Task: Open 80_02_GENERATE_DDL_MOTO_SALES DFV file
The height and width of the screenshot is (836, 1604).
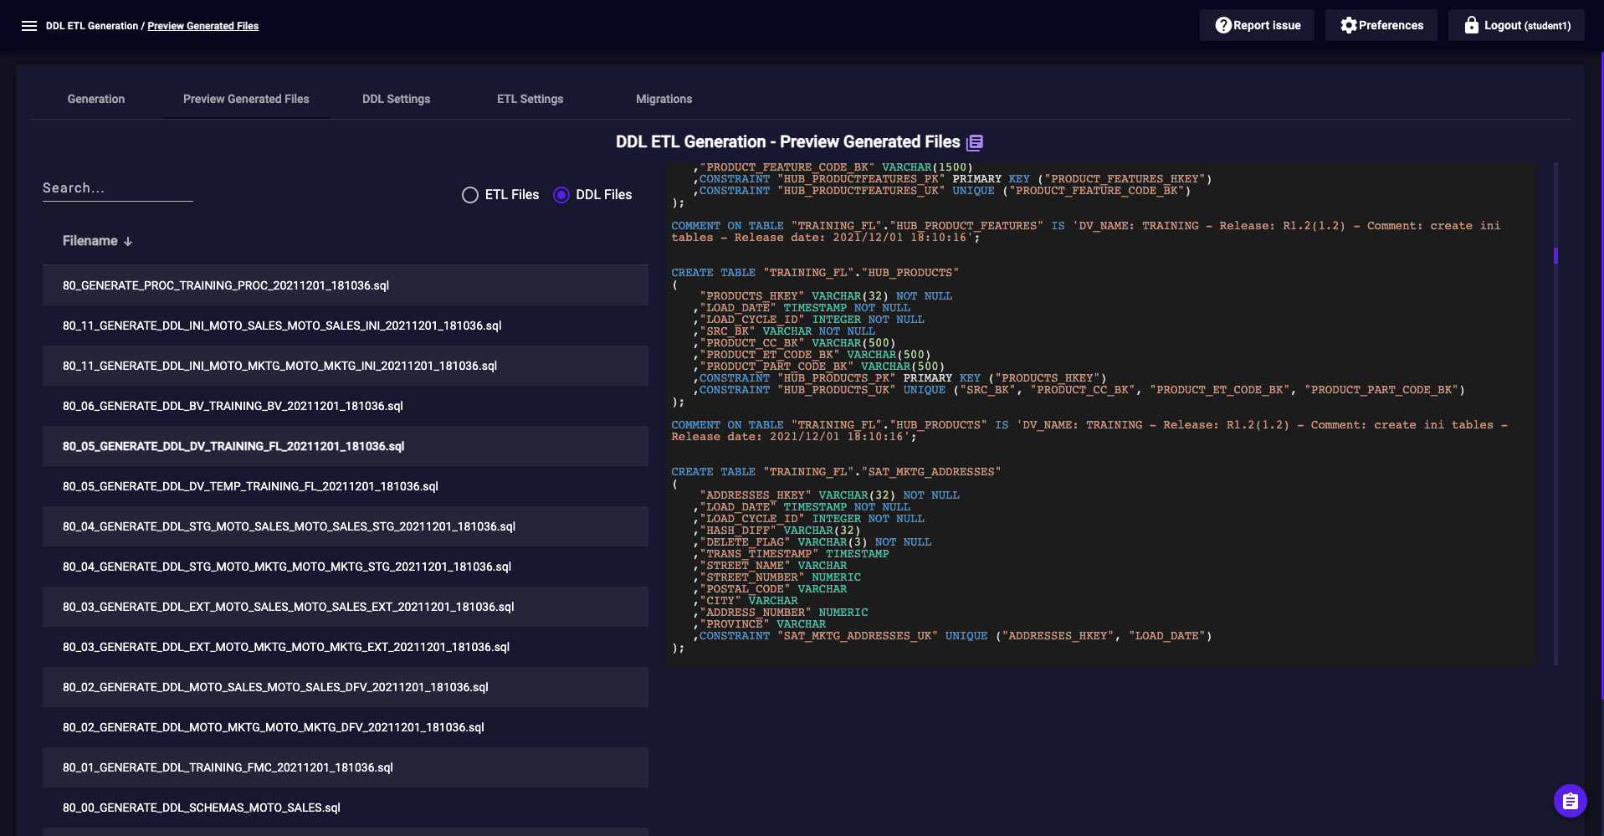Action: click(x=346, y=687)
